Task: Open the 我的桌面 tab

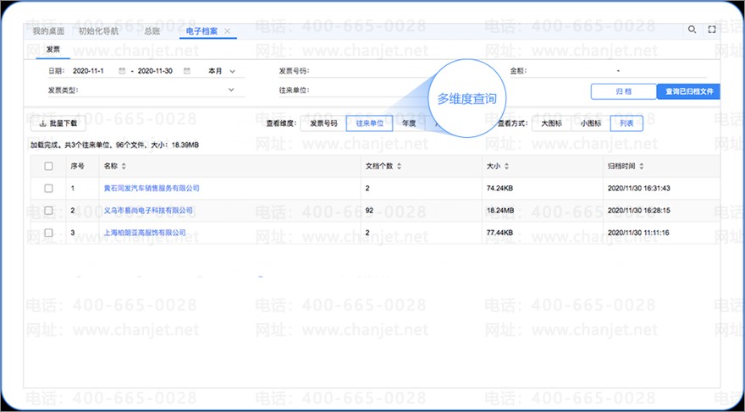Action: (48, 31)
